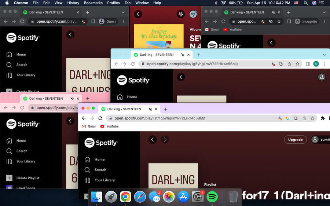Click the Upgrade button in the front Spotify window

[295, 140]
